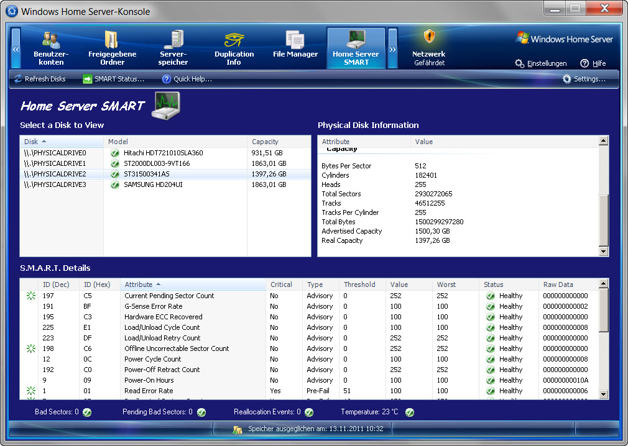Click the star icon next to ID 198
628x446 pixels.
[31, 348]
